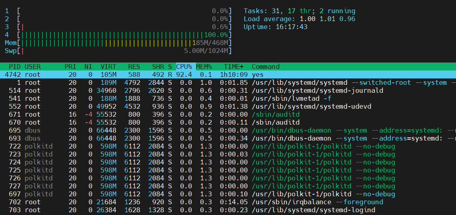Sort by the Command column header
Viewport: 456px width, 215px height.
coord(266,66)
